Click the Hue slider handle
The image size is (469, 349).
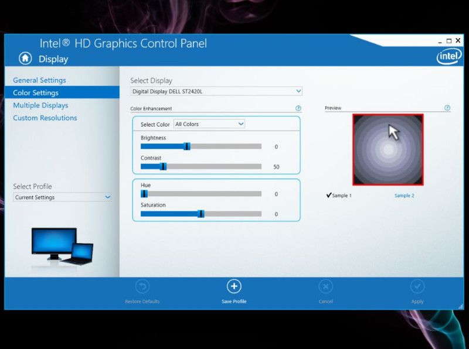click(144, 194)
